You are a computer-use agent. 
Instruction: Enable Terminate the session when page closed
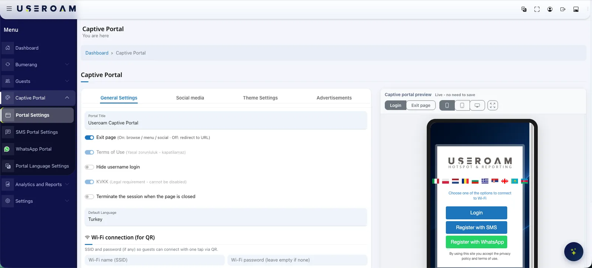89,197
